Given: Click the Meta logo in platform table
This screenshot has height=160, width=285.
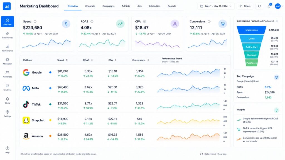Looking at the screenshot, I should 26,88.
